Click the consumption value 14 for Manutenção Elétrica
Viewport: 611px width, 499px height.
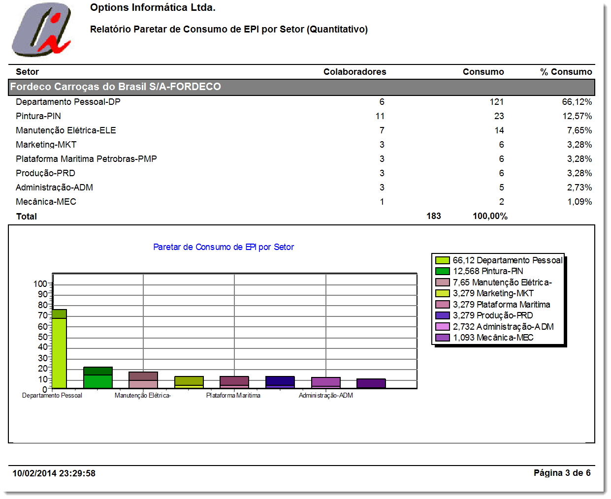(x=499, y=130)
